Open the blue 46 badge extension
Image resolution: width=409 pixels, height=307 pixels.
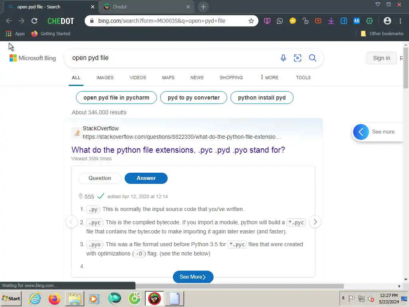click(357, 21)
